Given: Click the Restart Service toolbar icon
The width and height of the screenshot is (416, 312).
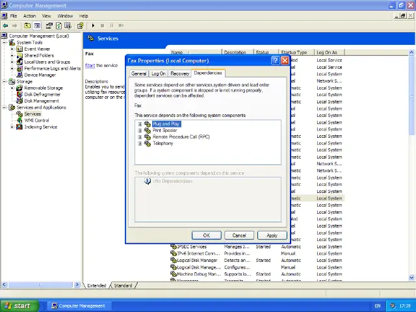Looking at the screenshot, I should point(121,26).
